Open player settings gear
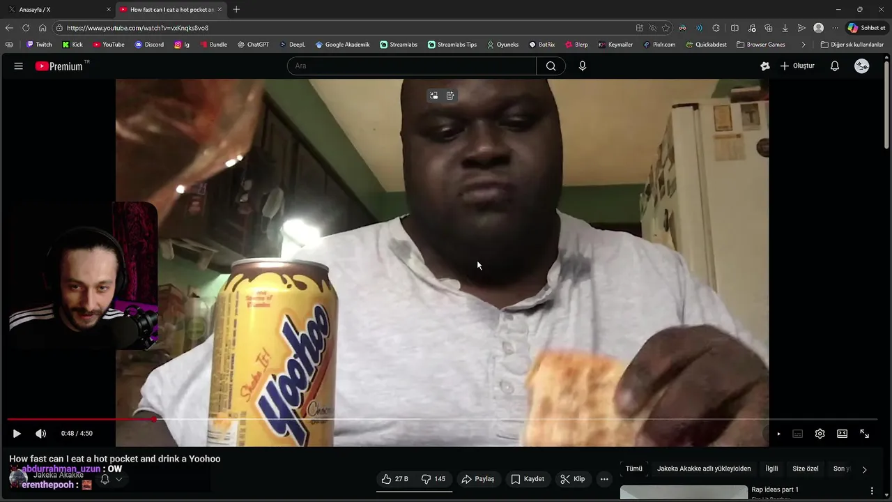Screen dimensions: 892x502 [x=820, y=434]
